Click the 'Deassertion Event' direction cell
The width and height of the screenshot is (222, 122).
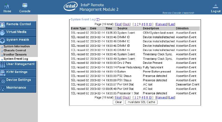pos(188,85)
